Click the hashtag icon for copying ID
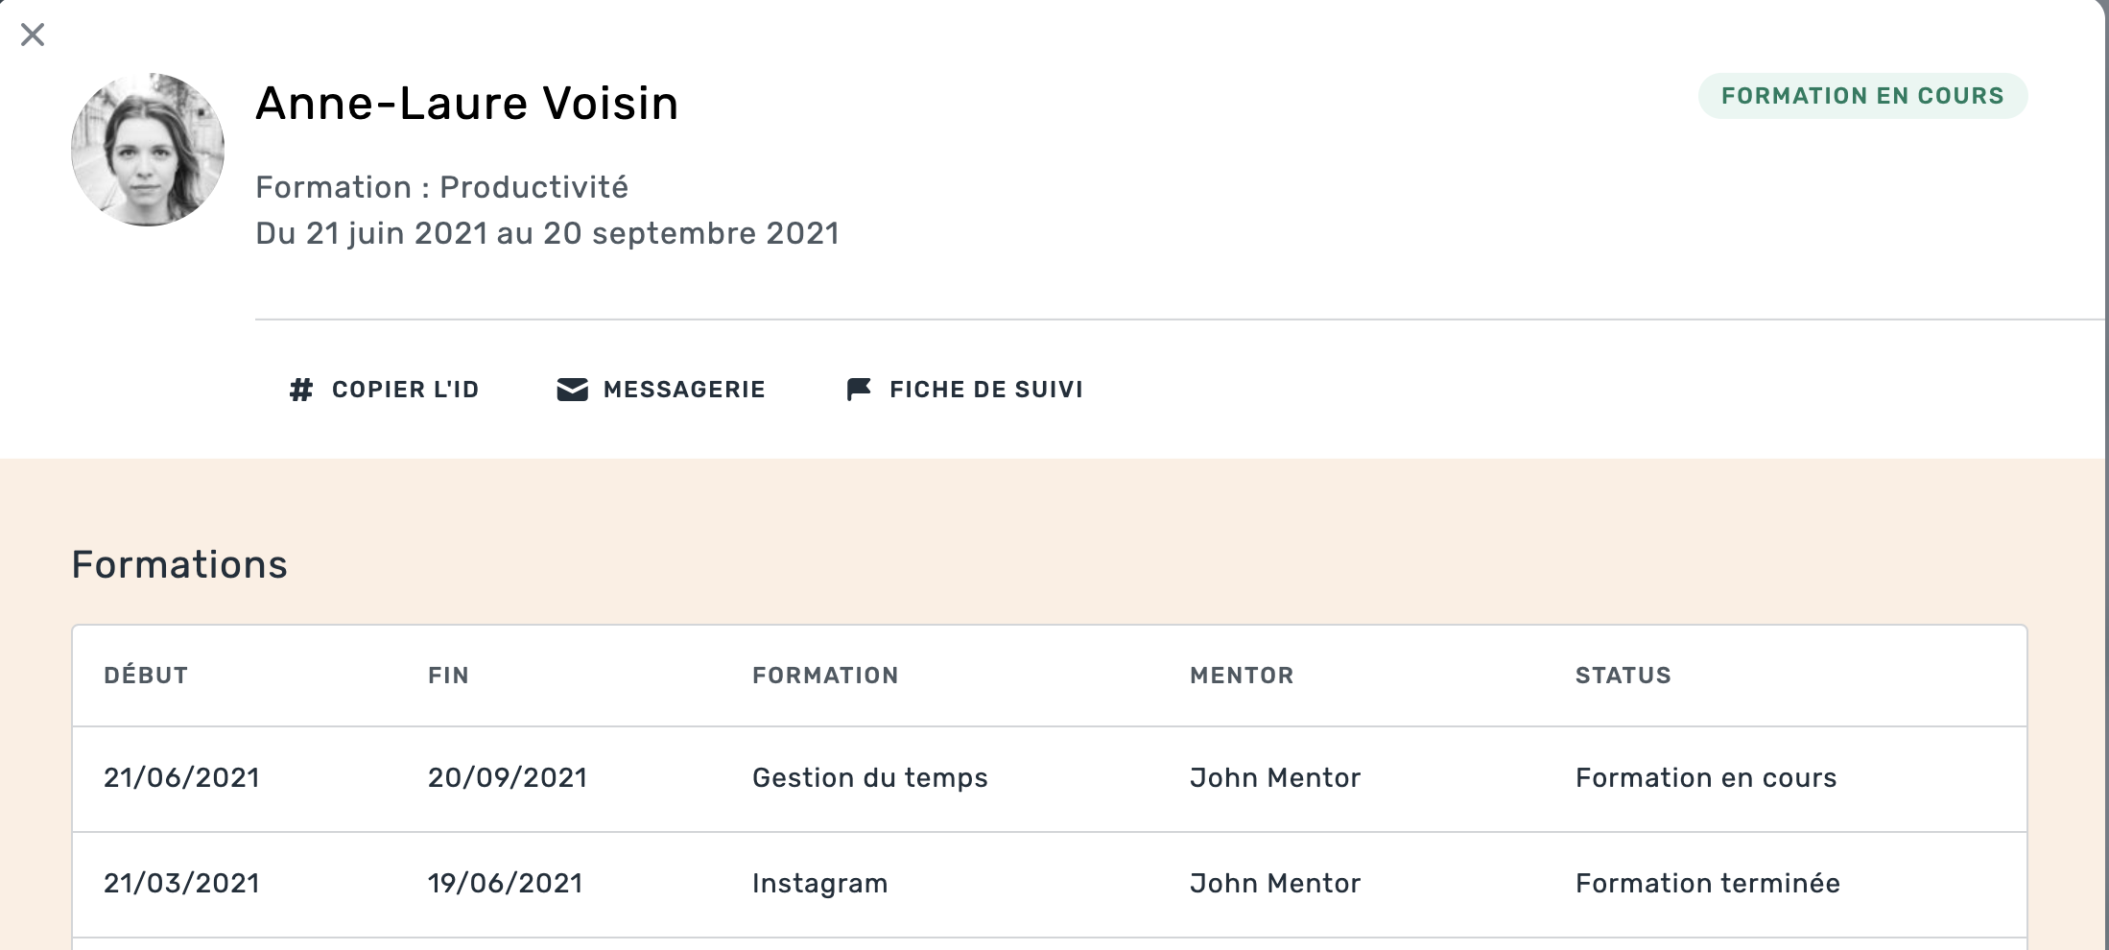 301,390
